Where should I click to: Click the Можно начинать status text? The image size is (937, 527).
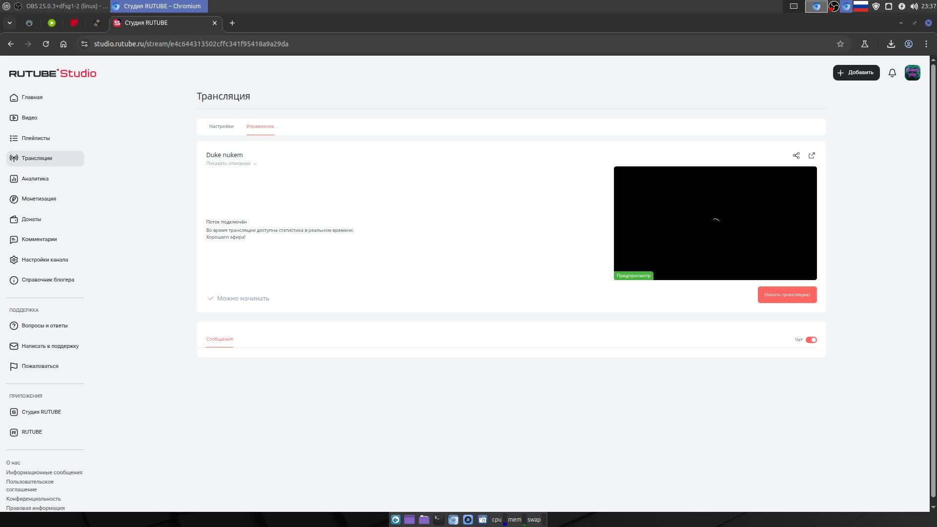pyautogui.click(x=243, y=299)
